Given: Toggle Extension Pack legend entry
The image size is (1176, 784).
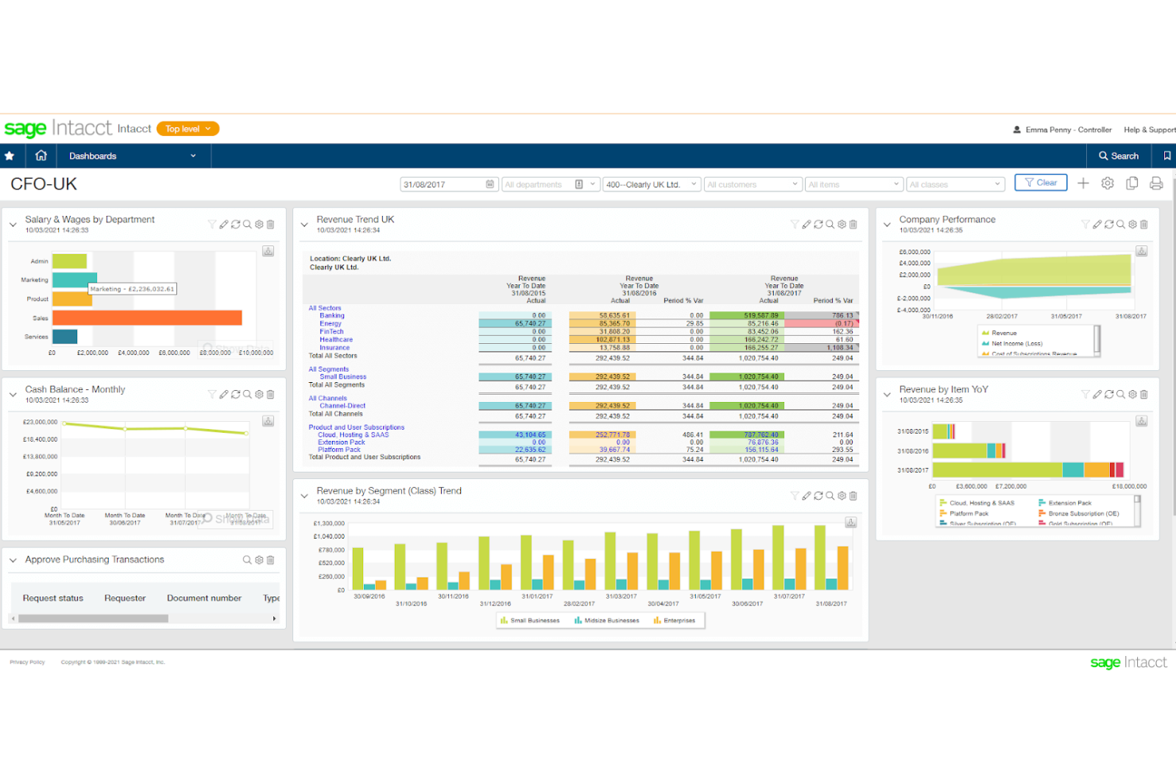Looking at the screenshot, I should coord(1065,503).
